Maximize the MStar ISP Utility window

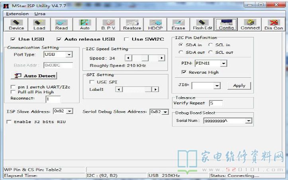(x=261, y=5)
